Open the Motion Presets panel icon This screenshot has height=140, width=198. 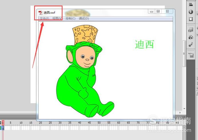point(191,44)
